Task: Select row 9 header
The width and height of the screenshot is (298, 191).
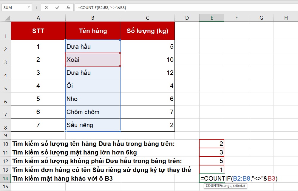Action: coord(5,135)
